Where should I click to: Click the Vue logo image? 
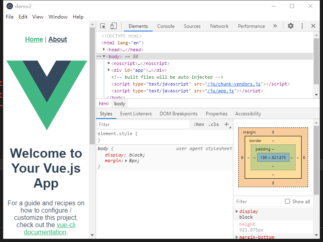(x=47, y=95)
